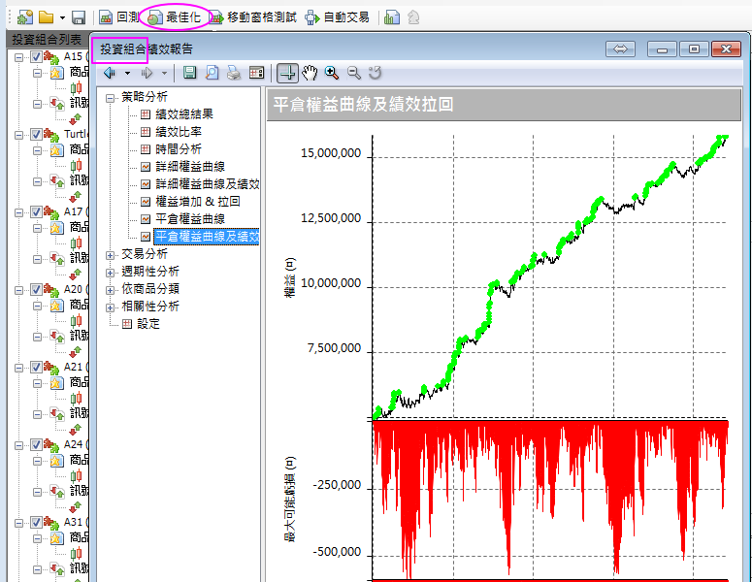
Task: Expand the 交易分析 tree node
Action: point(111,255)
